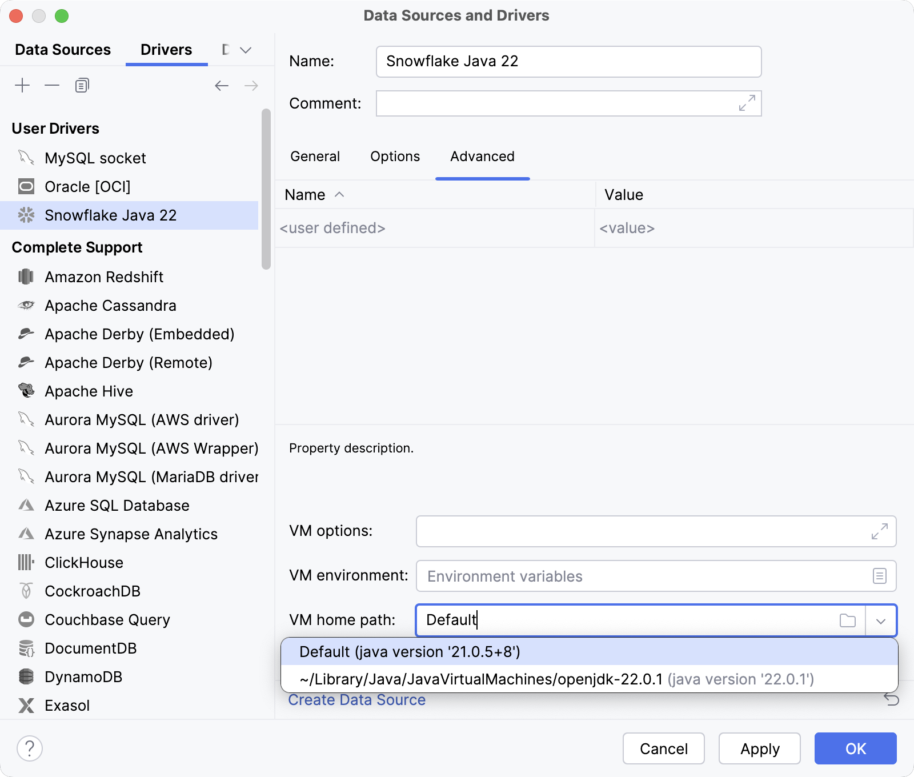Show hidden tabs via the chevron

[x=245, y=50]
